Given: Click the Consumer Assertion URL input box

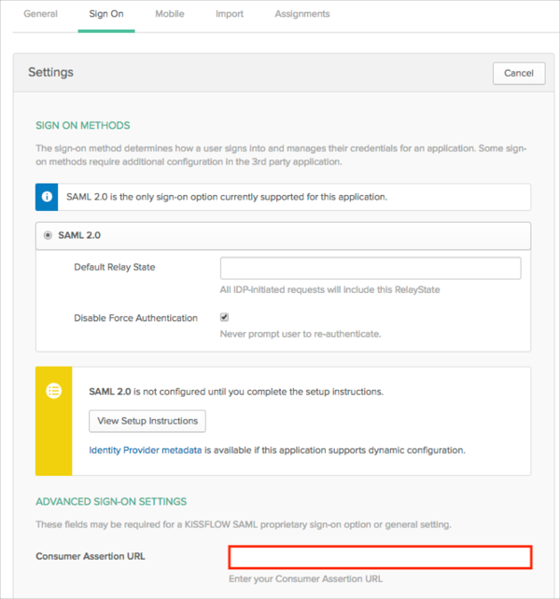Looking at the screenshot, I should point(380,557).
